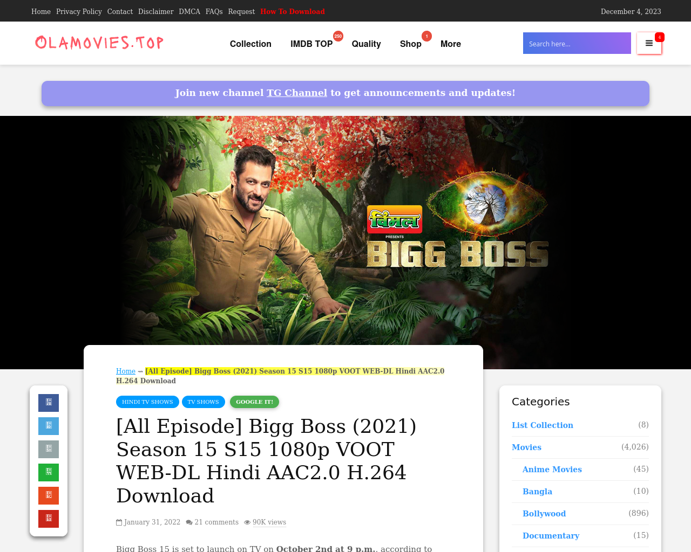
Task: Select the TV SHOWS tag
Action: pyautogui.click(x=203, y=402)
